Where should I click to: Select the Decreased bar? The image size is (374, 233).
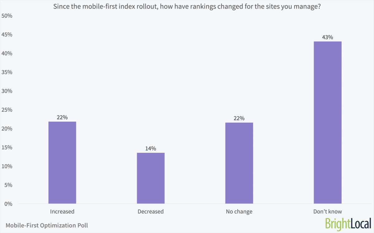[x=151, y=178]
